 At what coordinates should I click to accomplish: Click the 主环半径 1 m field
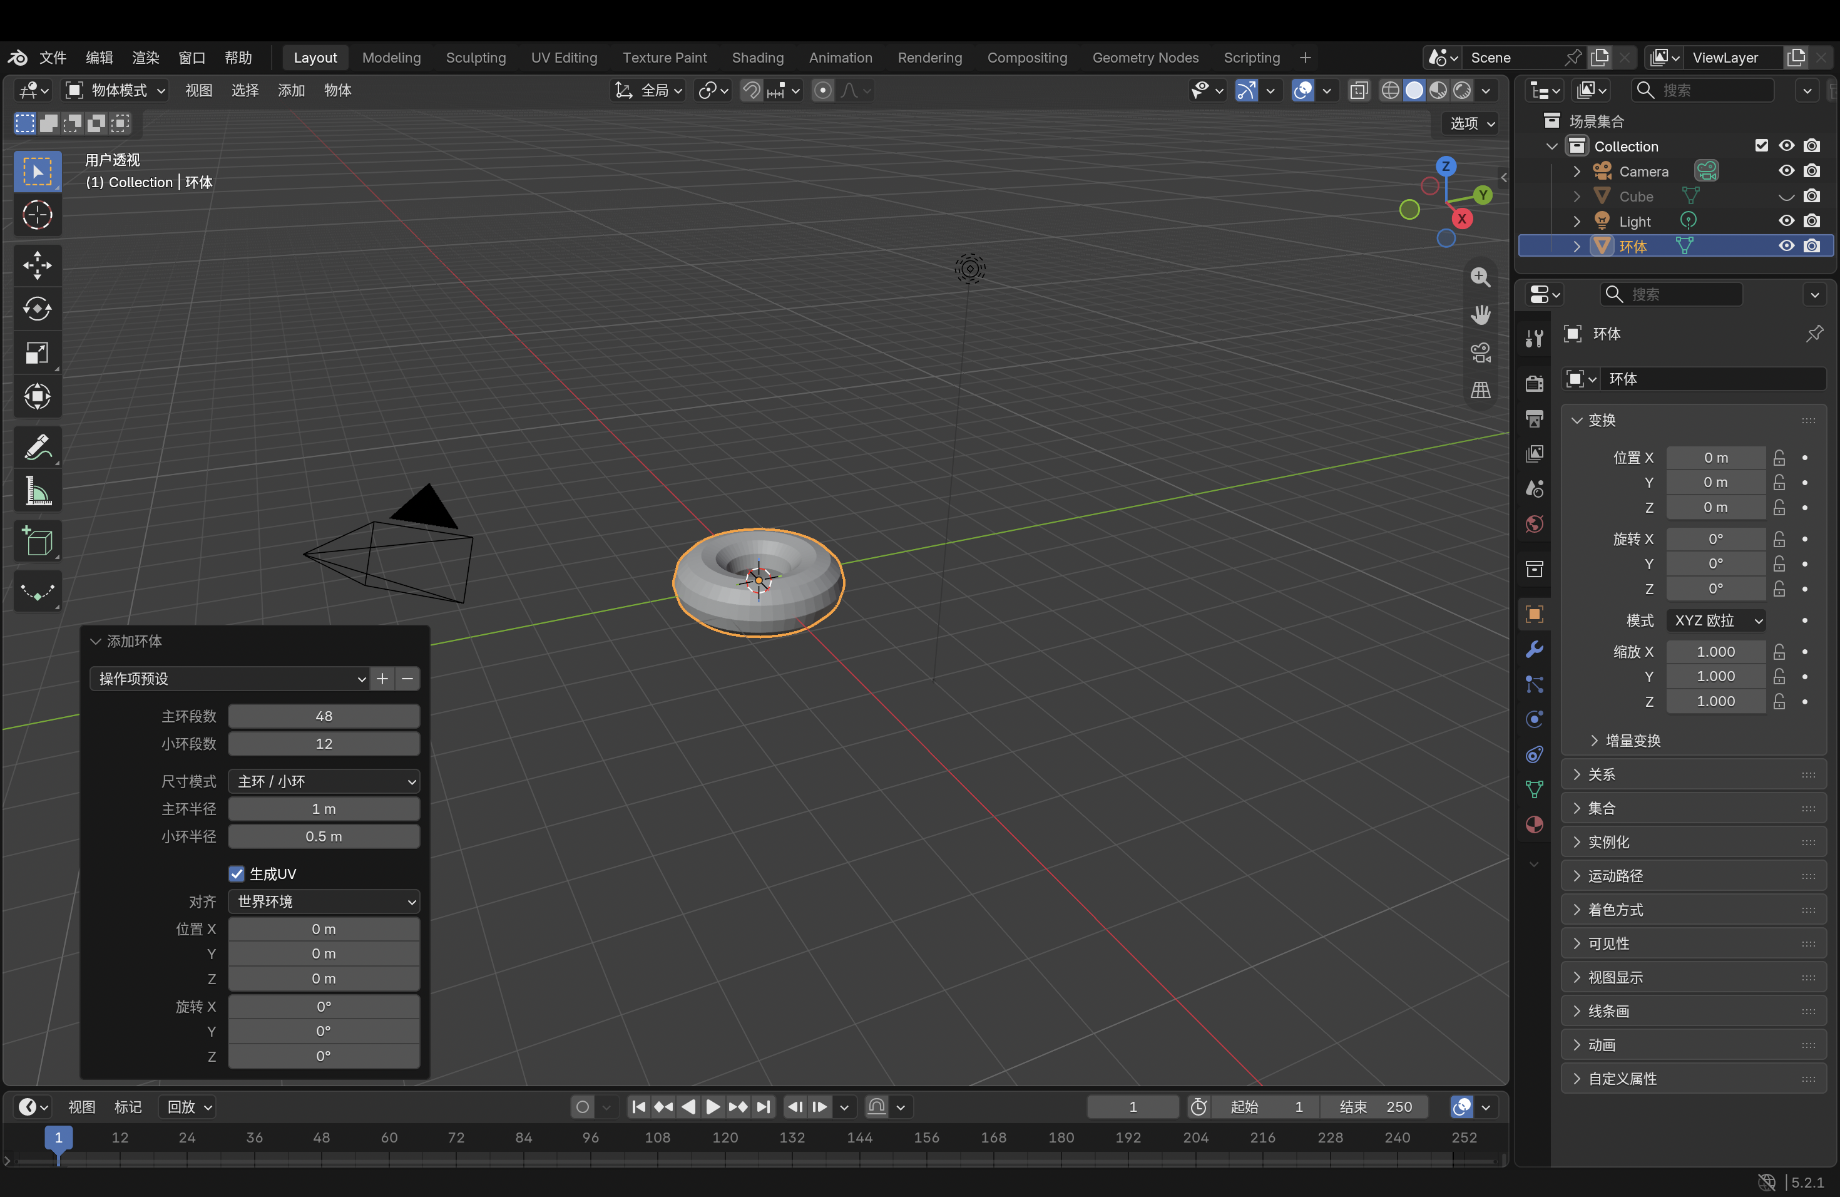[324, 809]
